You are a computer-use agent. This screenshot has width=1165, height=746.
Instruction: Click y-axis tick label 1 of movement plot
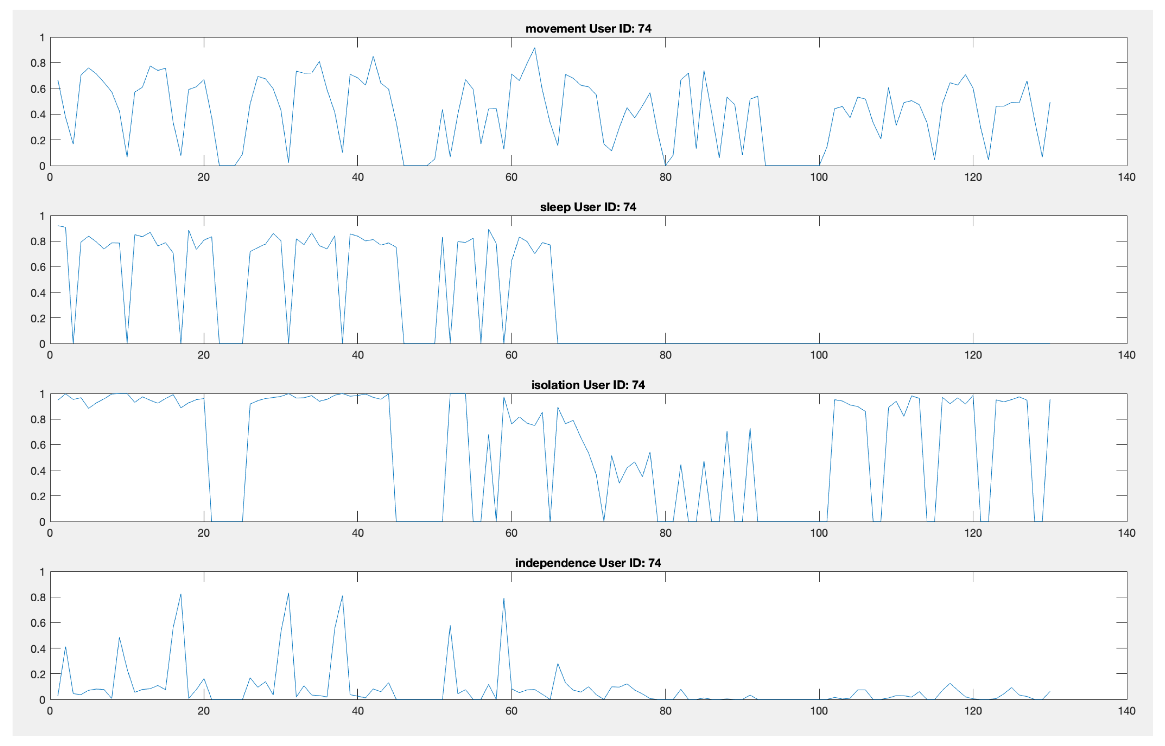(42, 37)
